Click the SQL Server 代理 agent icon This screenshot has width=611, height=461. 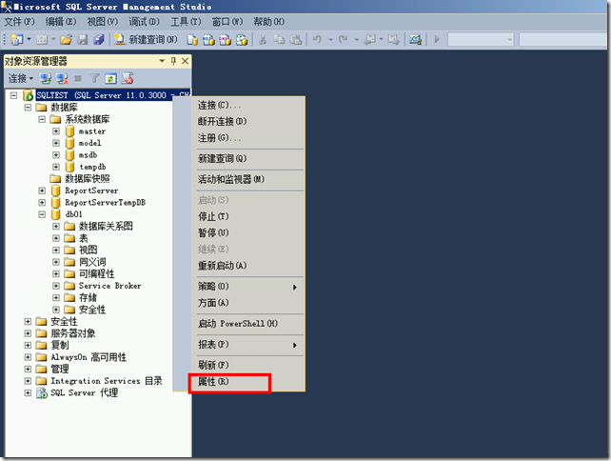41,392
